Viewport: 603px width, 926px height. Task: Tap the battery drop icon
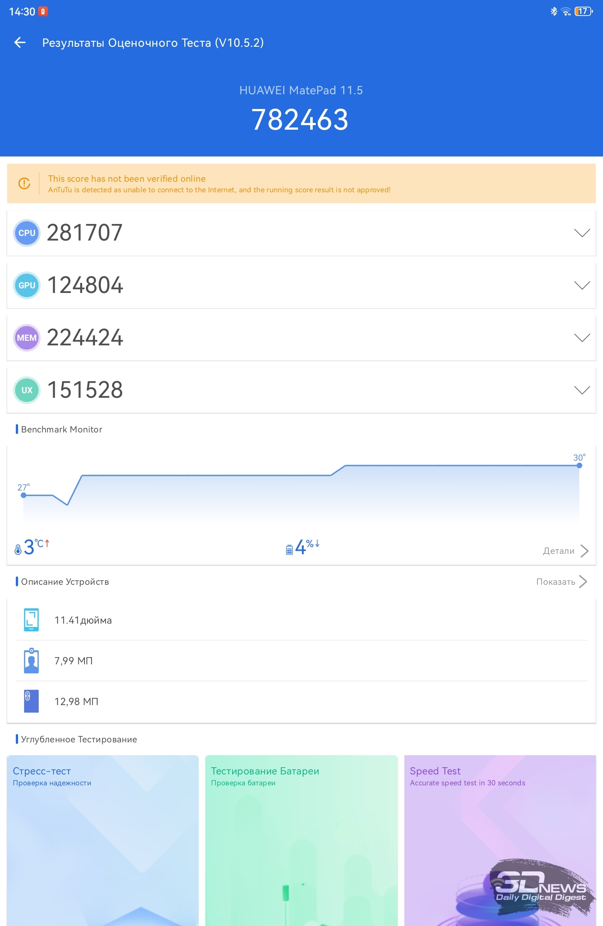pyautogui.click(x=289, y=549)
